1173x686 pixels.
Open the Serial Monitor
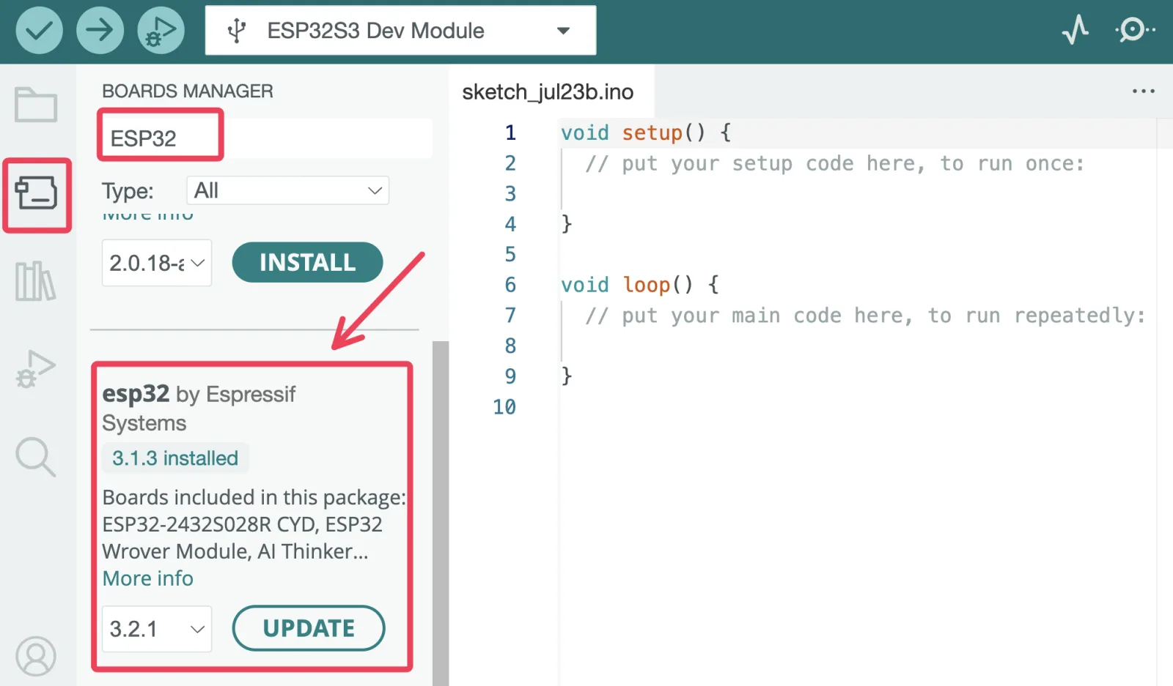coord(1134,30)
